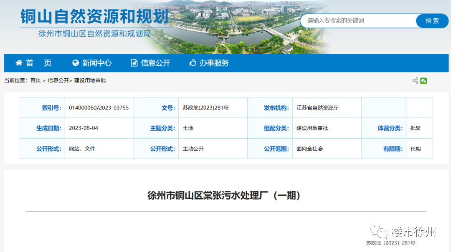
Task: Click the 公开范围 label
Action: 276,149
